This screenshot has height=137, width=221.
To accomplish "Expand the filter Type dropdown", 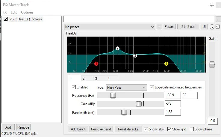I will tap(126, 88).
